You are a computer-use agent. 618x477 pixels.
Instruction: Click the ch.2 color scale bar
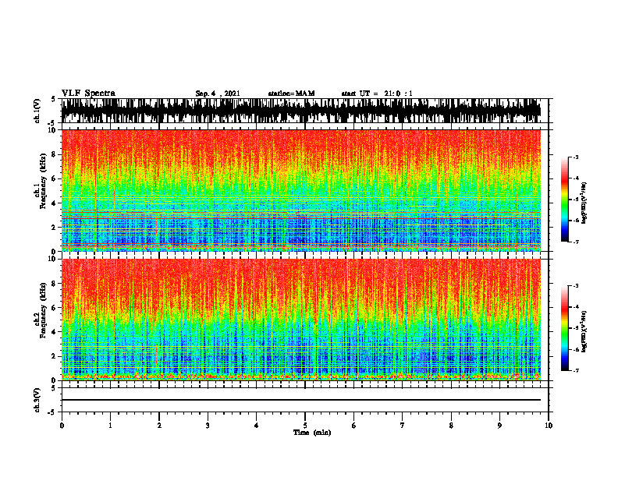pyautogui.click(x=564, y=328)
